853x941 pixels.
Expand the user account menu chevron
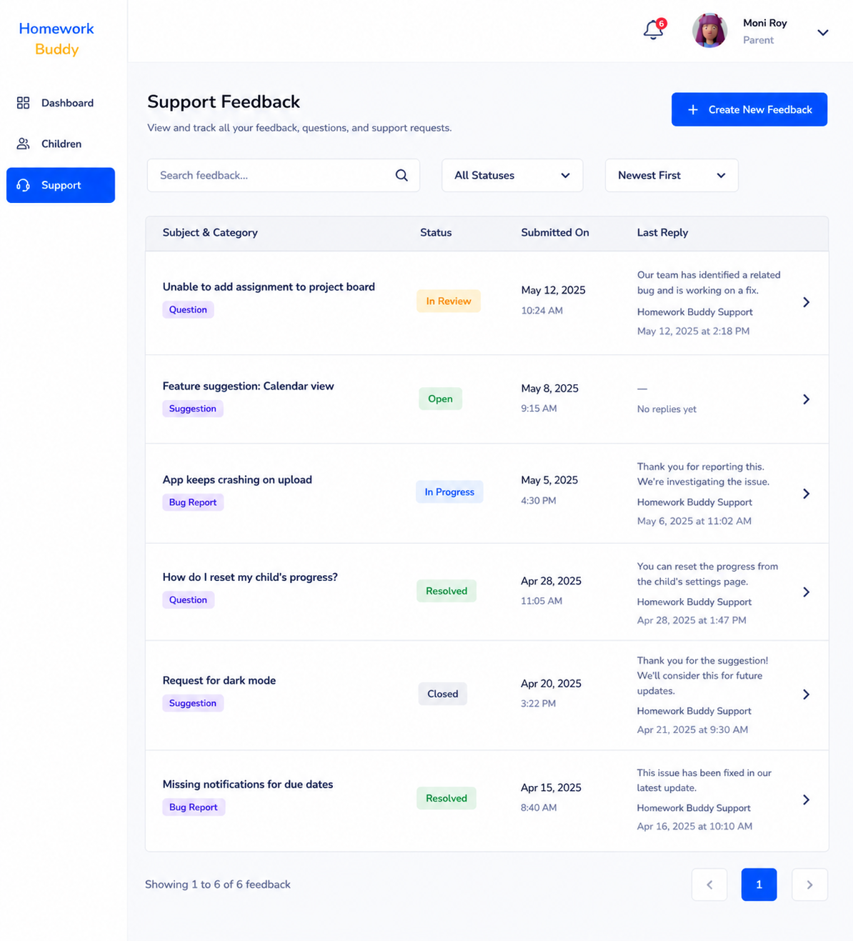coord(823,32)
